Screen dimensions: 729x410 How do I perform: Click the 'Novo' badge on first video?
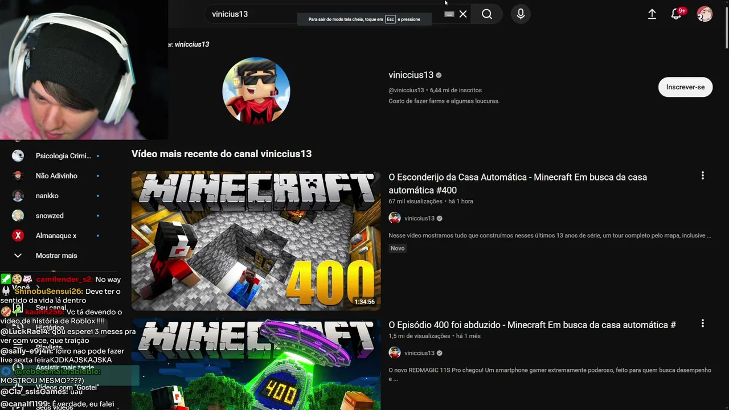pos(398,248)
